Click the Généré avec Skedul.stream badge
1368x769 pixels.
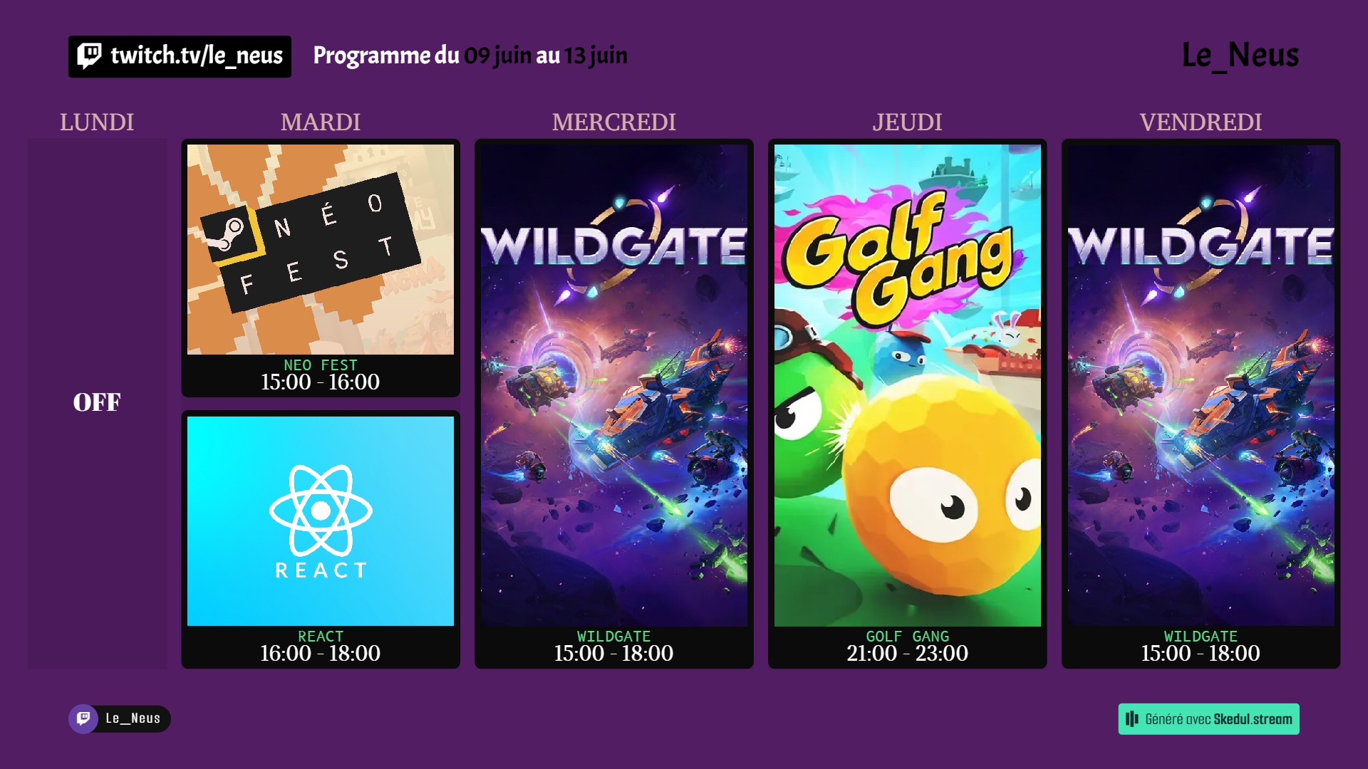1208,719
